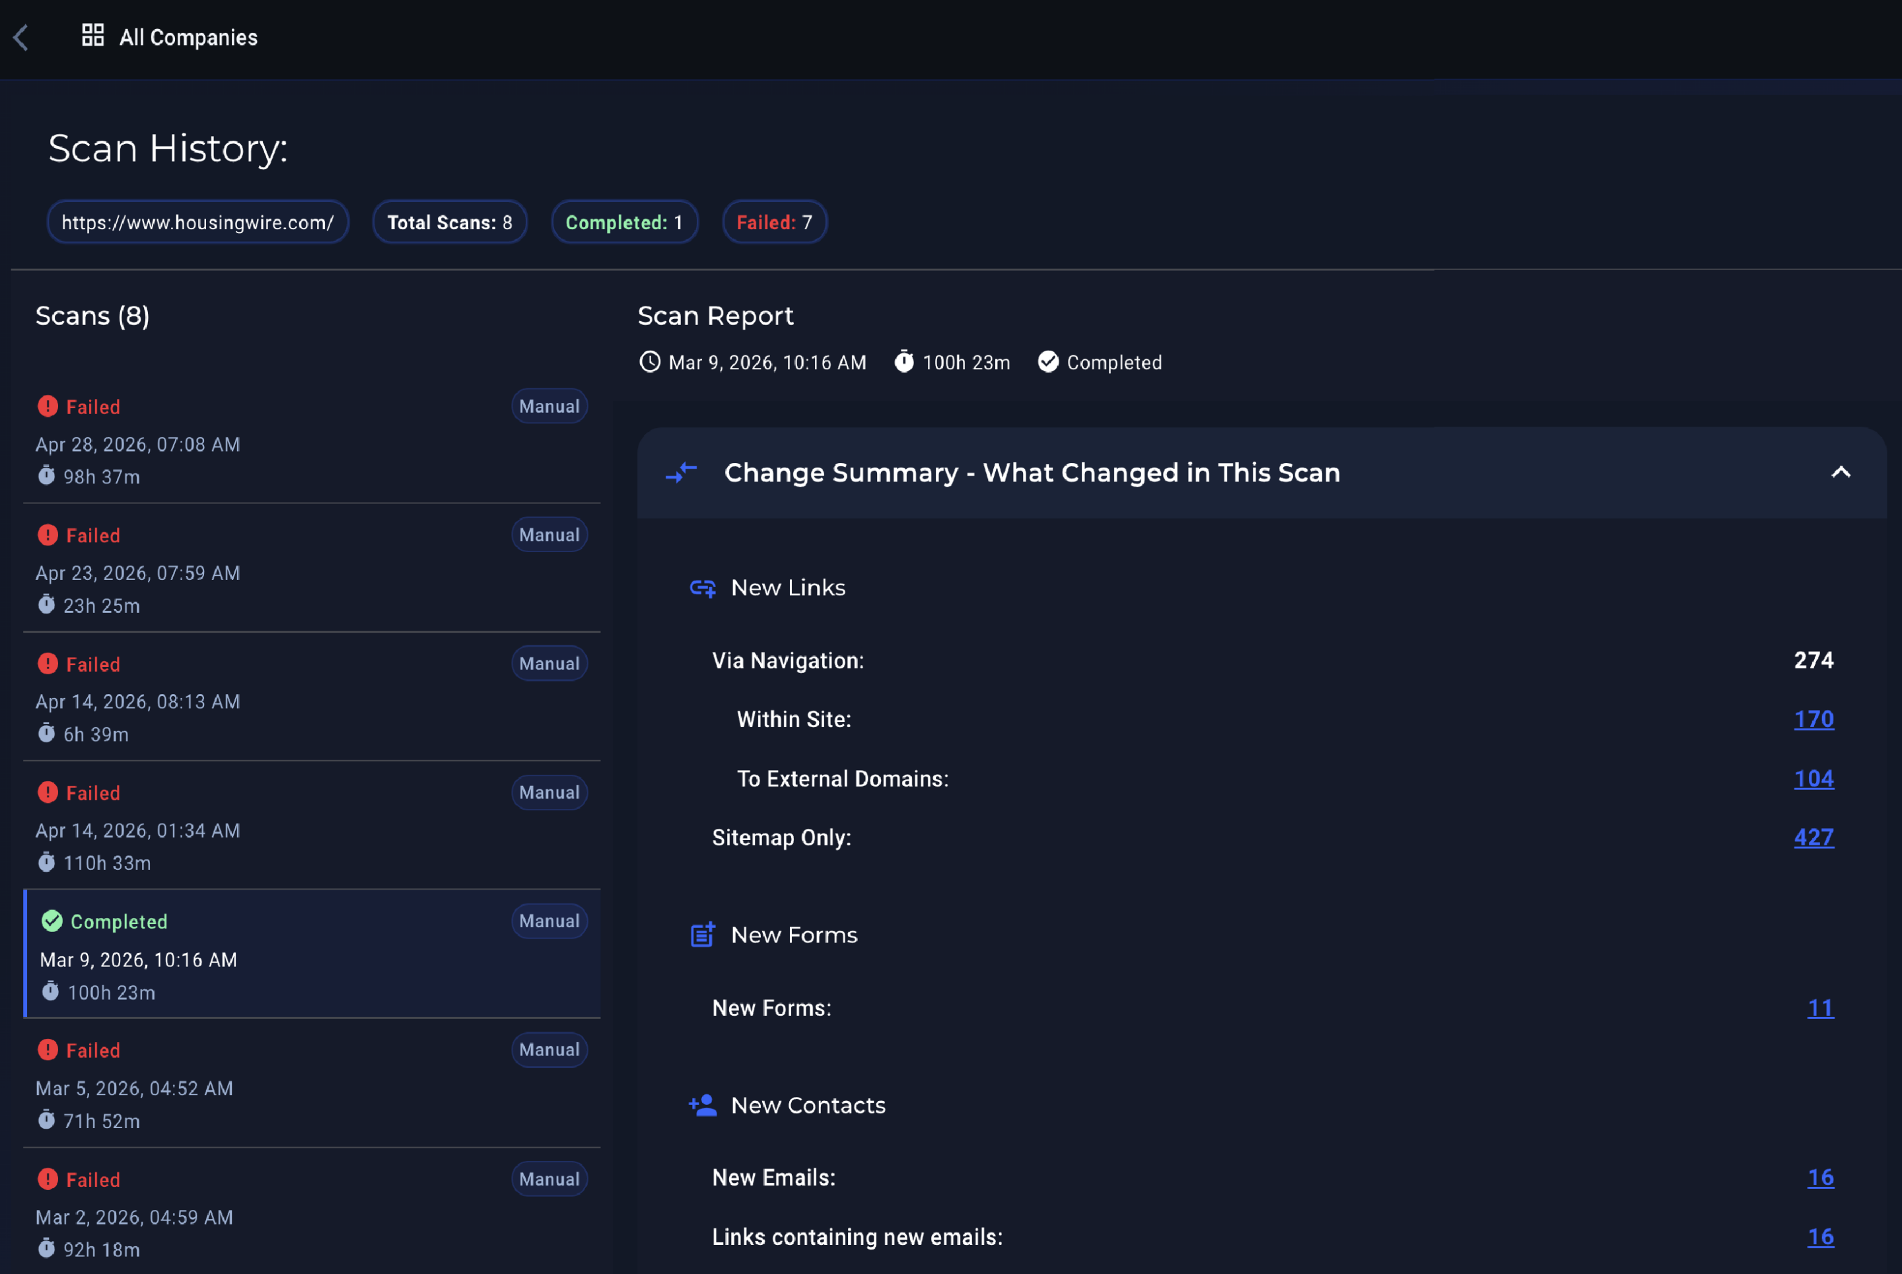The image size is (1902, 1274).
Task: Click the New Contacts person icon
Action: 703,1105
